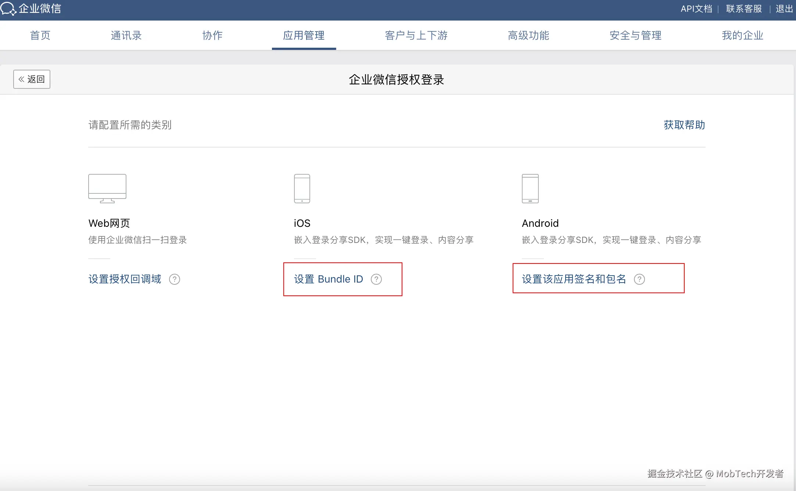This screenshot has height=491, width=796.
Task: Open the 我的企业 tab
Action: pyautogui.click(x=742, y=35)
